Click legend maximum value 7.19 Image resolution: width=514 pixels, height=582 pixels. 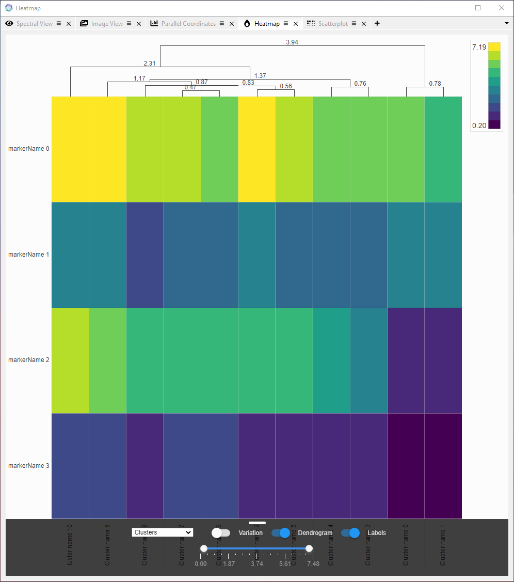tap(479, 47)
